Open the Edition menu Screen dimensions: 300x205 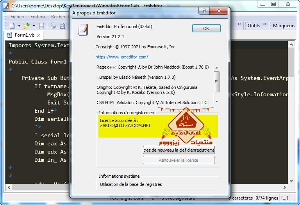37,17
